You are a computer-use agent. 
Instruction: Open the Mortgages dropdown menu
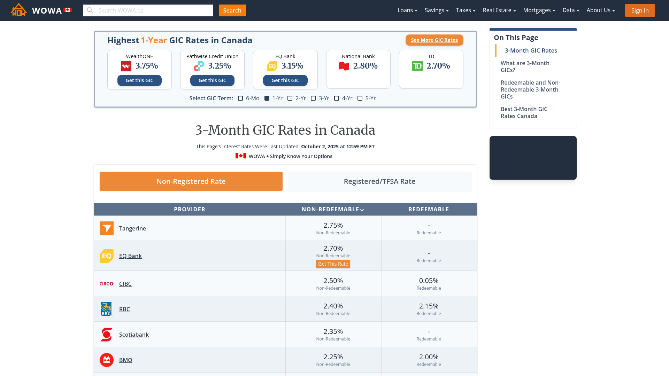click(x=539, y=10)
